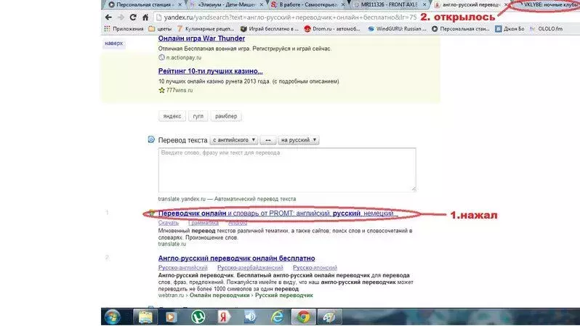Expand the на русский target language dropdown
This screenshot has width=580, height=326.
point(299,140)
